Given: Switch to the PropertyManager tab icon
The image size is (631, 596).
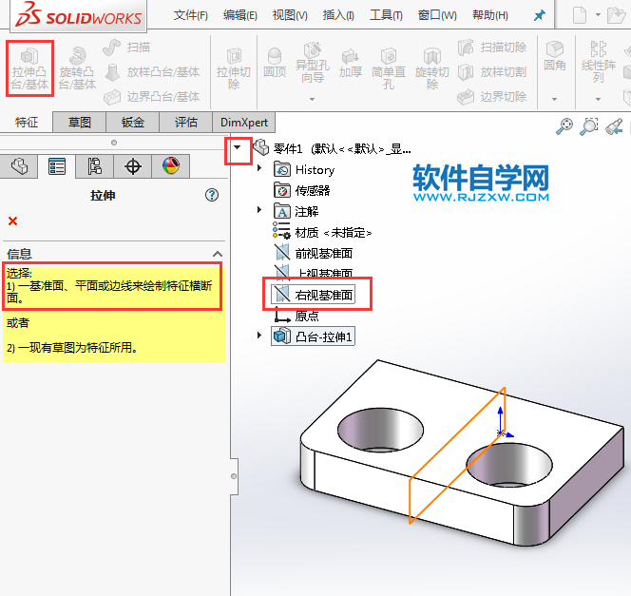Looking at the screenshot, I should pos(57,166).
